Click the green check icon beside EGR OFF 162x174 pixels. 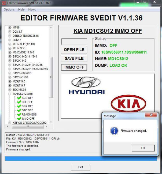(x=19, y=106)
